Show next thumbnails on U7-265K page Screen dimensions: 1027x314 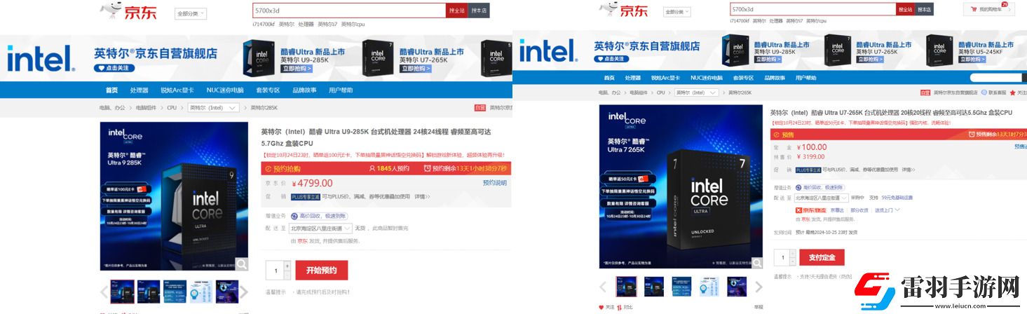tap(759, 287)
